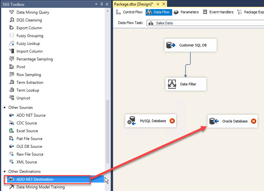The image size is (264, 191).
Task: Click the Customer SQL DB source icon
Action: pos(171,45)
